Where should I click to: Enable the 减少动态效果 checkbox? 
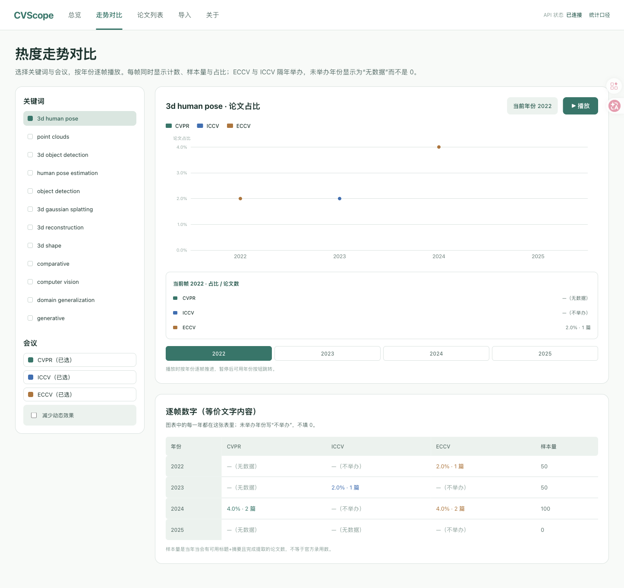(34, 415)
